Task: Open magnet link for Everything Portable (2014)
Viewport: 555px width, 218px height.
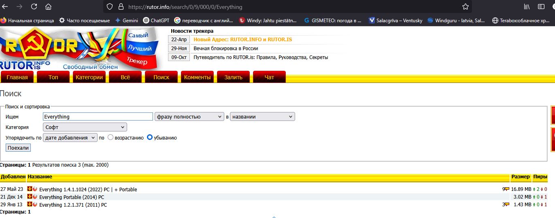Action: tap(35, 197)
